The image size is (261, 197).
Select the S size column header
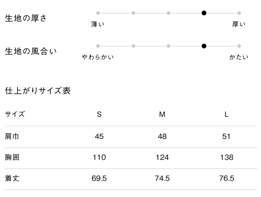(99, 114)
